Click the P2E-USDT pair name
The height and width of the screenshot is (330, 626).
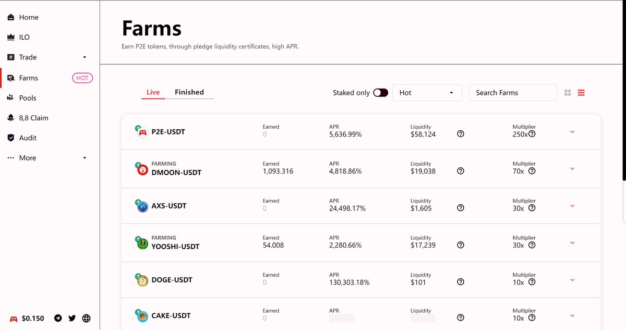point(168,132)
